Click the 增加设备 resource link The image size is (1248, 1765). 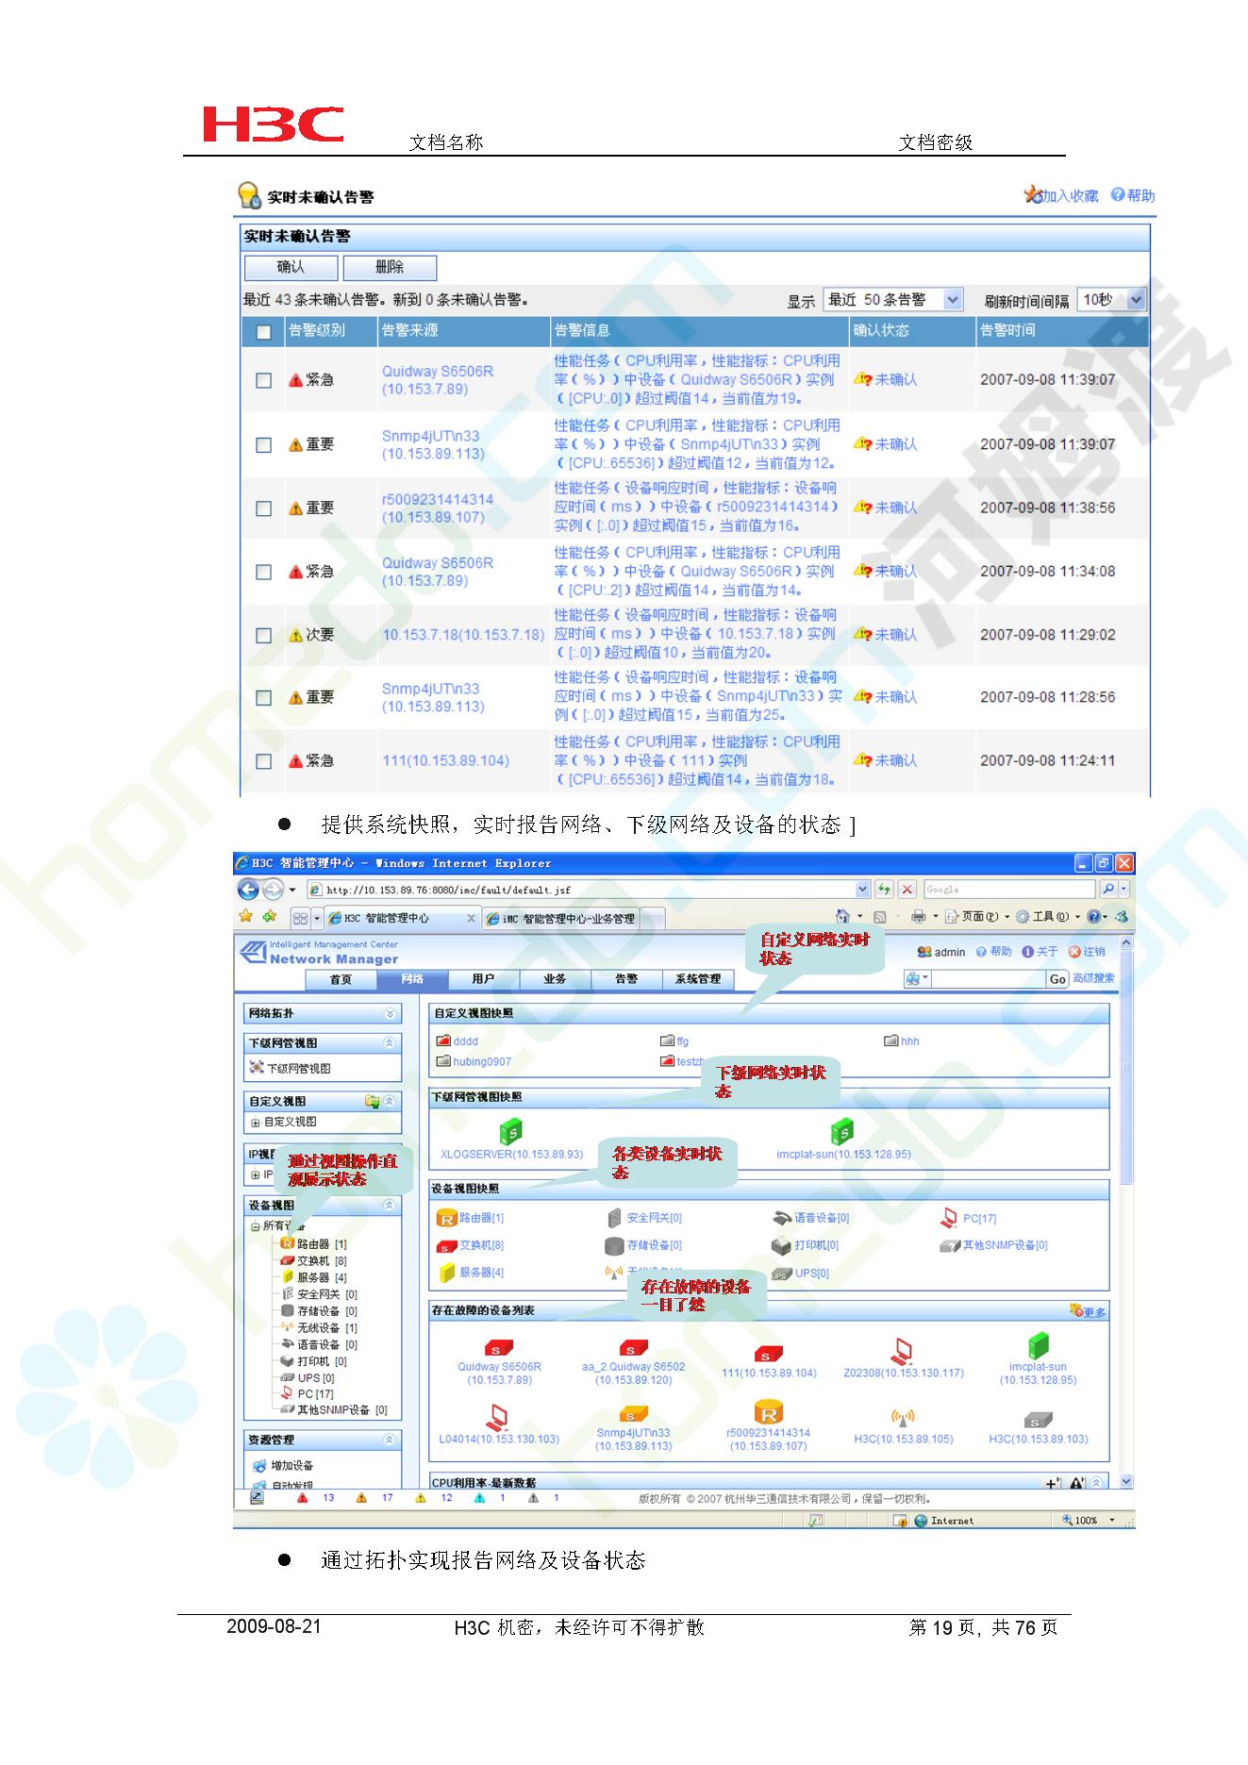(x=283, y=1466)
